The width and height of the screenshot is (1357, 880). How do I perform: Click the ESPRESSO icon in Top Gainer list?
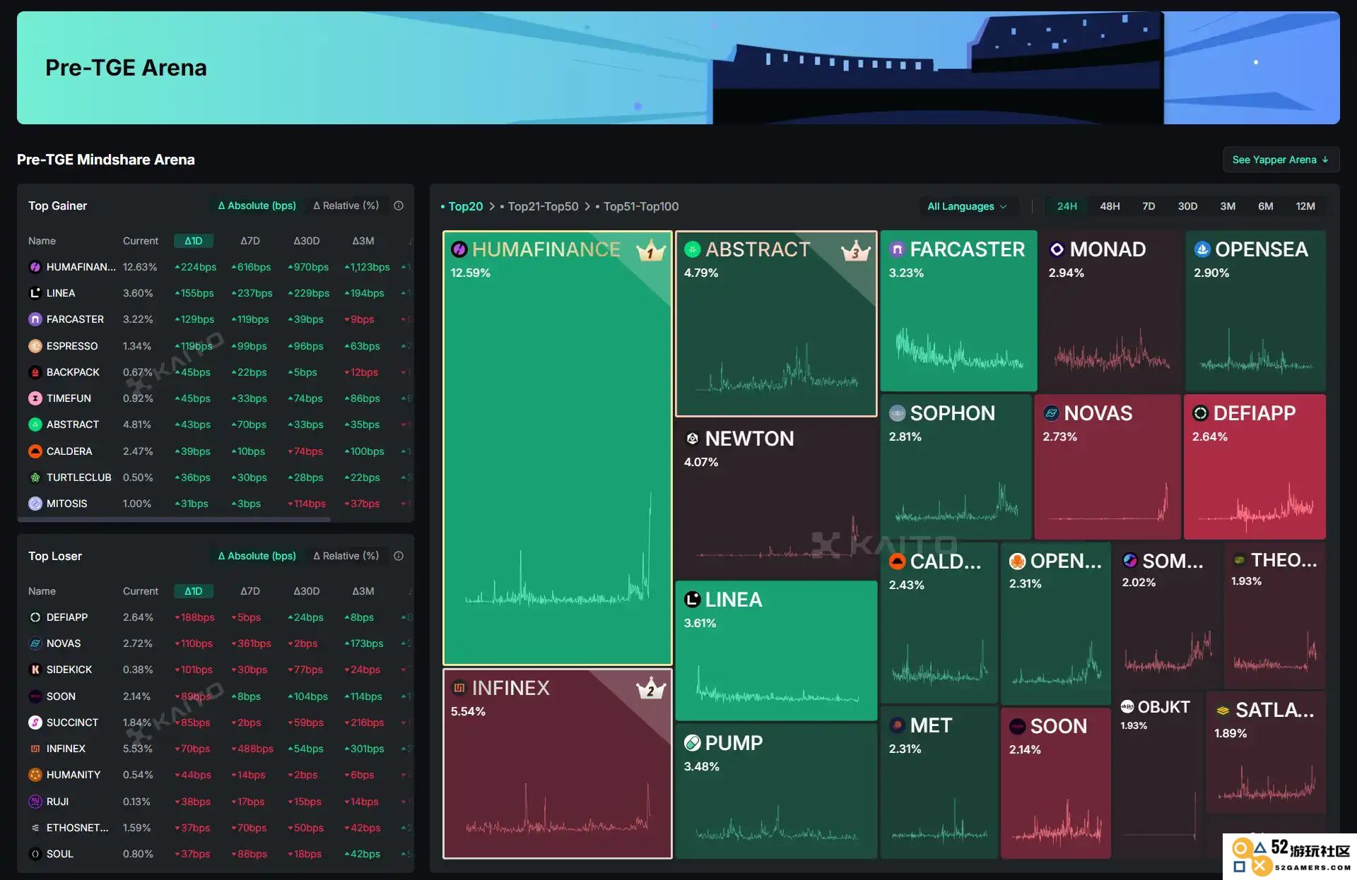coord(35,346)
